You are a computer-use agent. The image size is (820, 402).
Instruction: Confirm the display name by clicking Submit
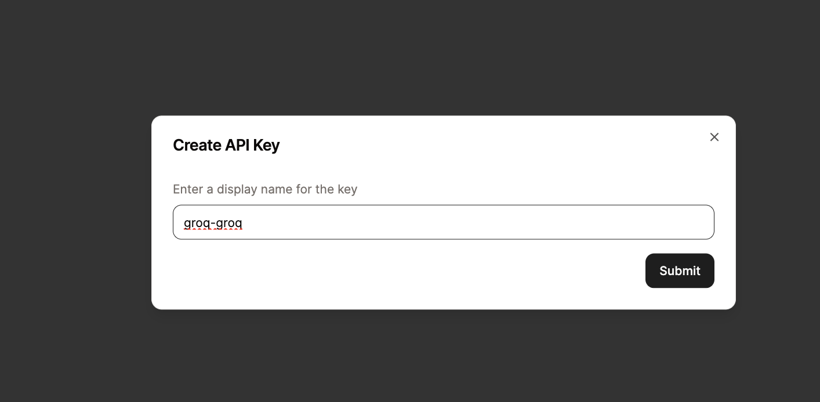[680, 271]
